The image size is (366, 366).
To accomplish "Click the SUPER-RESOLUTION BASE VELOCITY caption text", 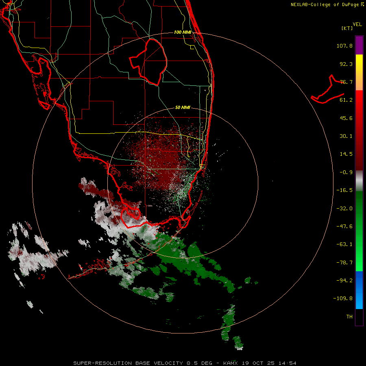I will click(128, 363).
